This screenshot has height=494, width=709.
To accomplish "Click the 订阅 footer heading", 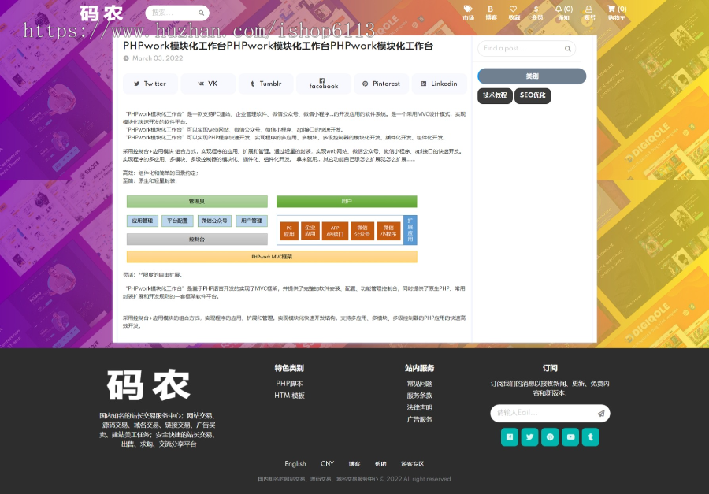I will pos(550,368).
